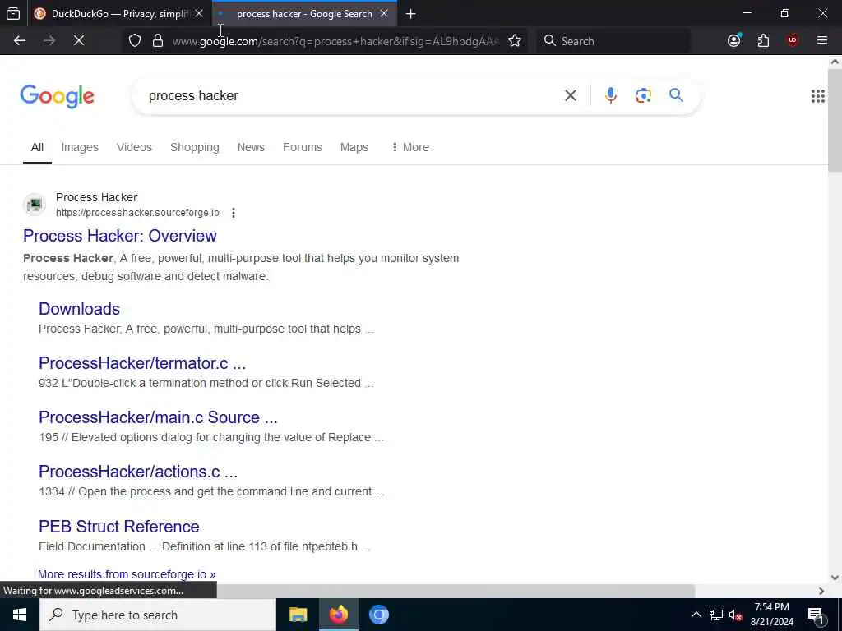Switch to News results

(251, 147)
